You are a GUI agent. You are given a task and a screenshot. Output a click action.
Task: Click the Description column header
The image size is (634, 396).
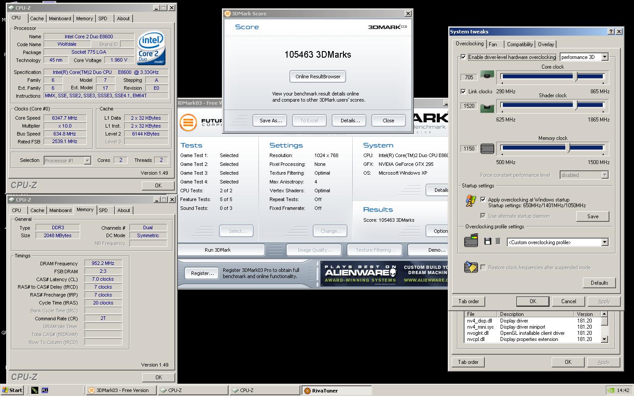tap(535, 314)
